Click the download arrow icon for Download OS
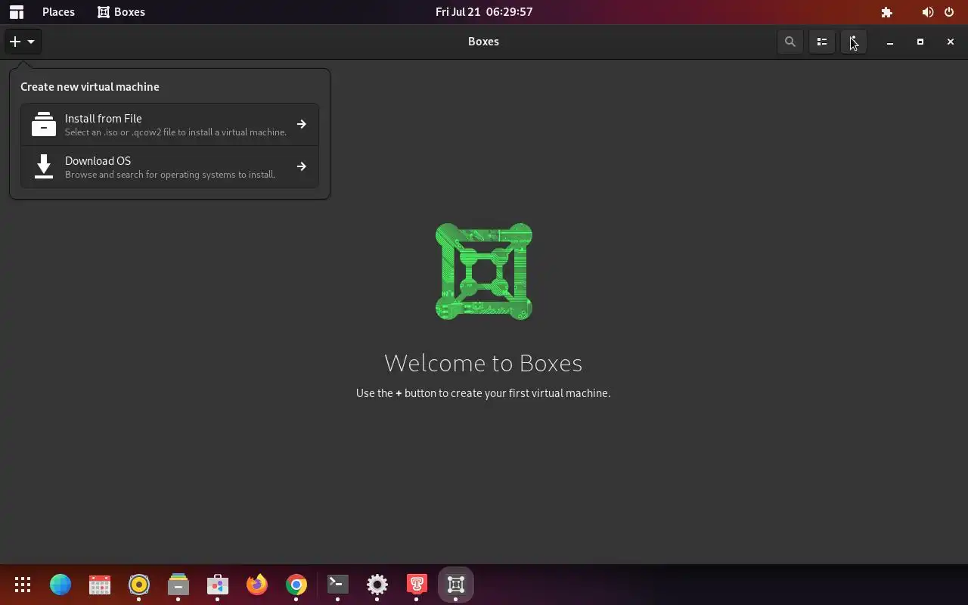Screen dimensions: 968x605 tap(44, 166)
